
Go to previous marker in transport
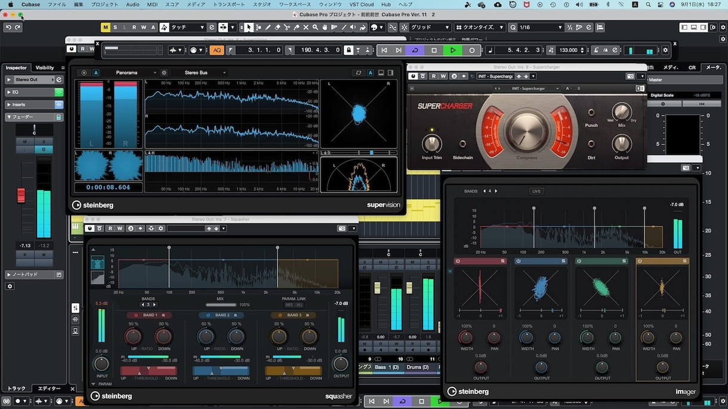point(384,50)
